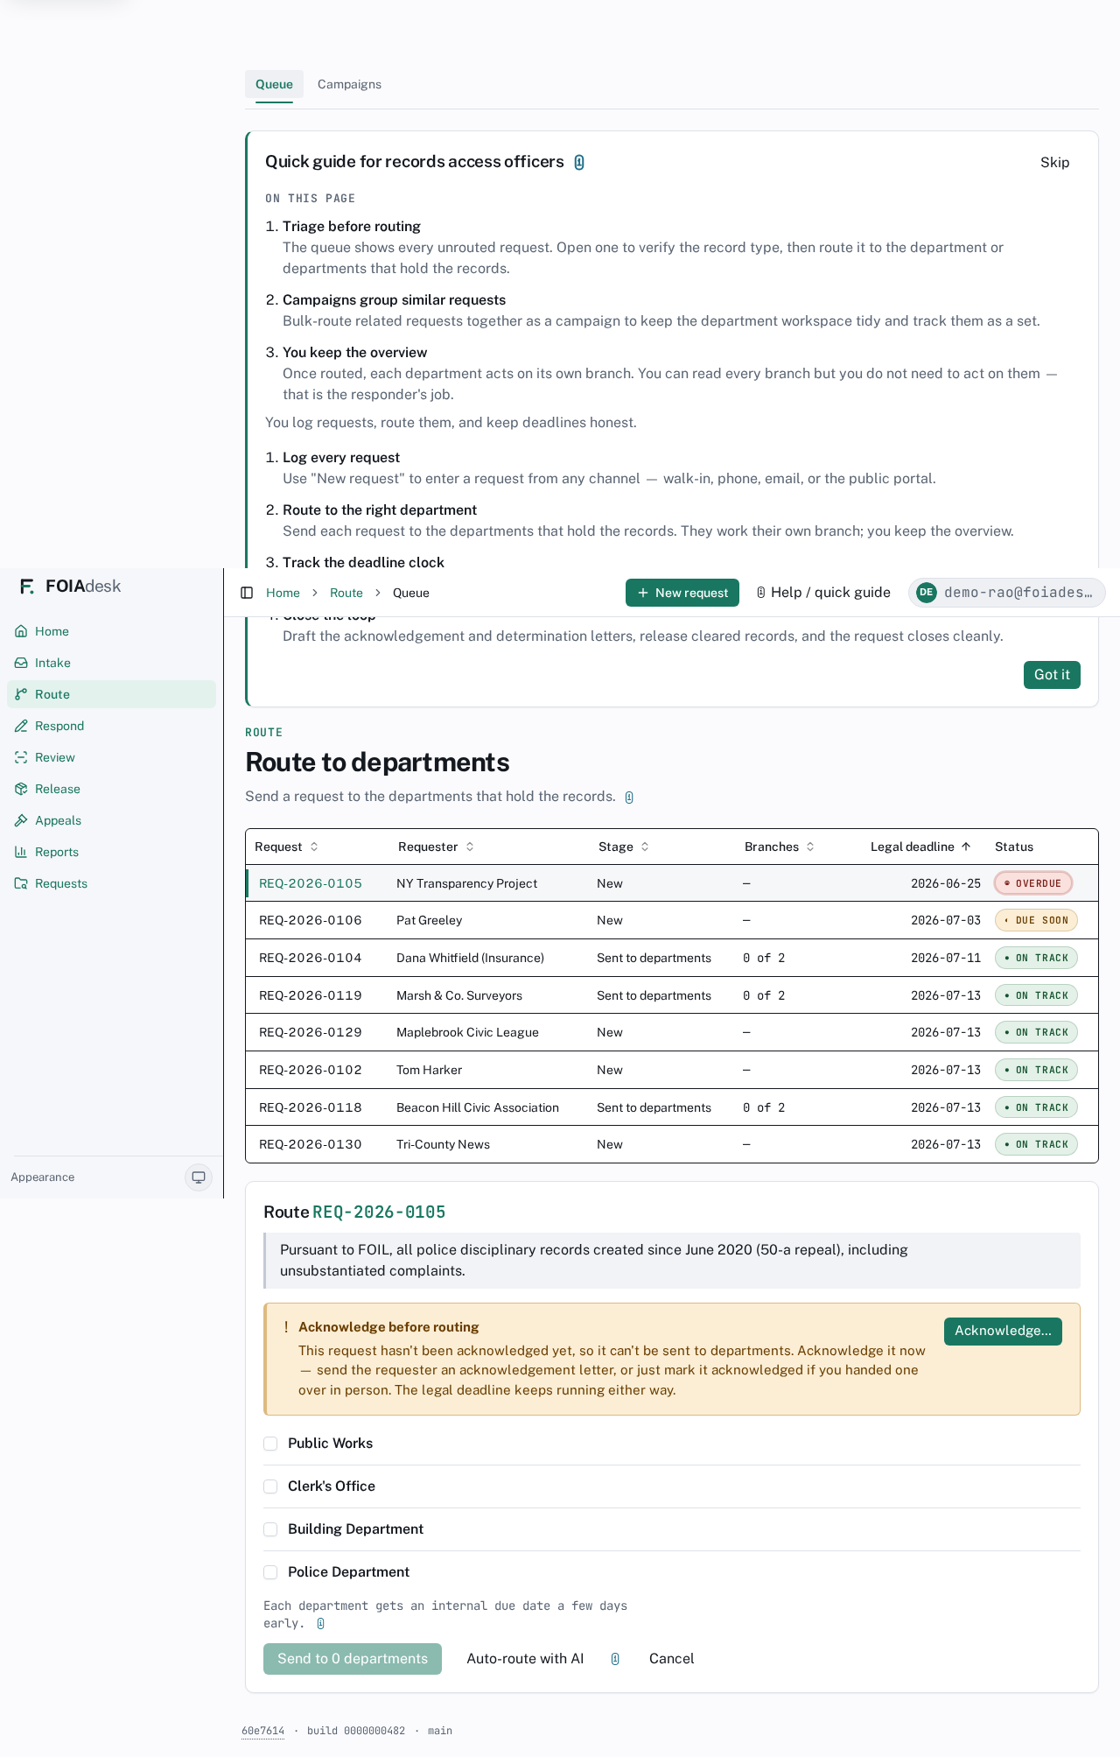Open the demo-rao account menu

click(1006, 593)
